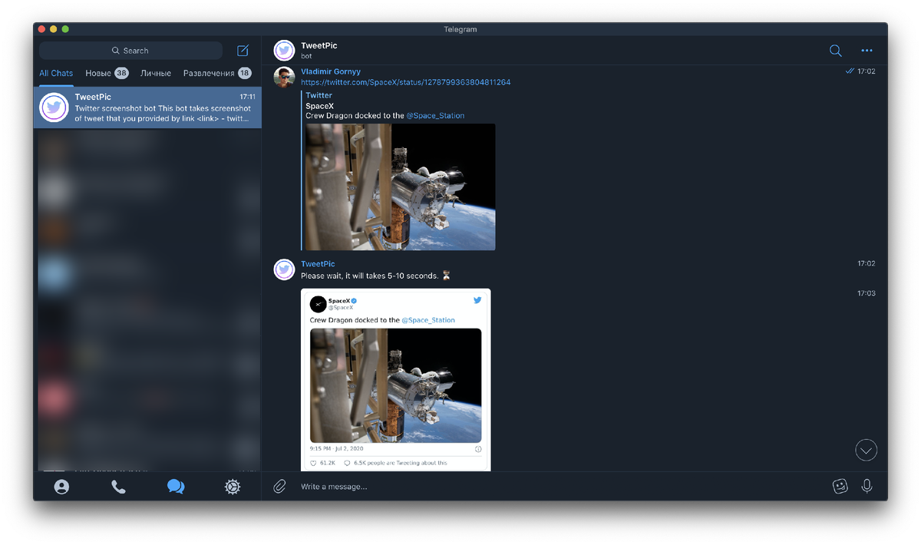Click TweetPic avatar beside its reply message
The image size is (921, 545).
click(285, 269)
